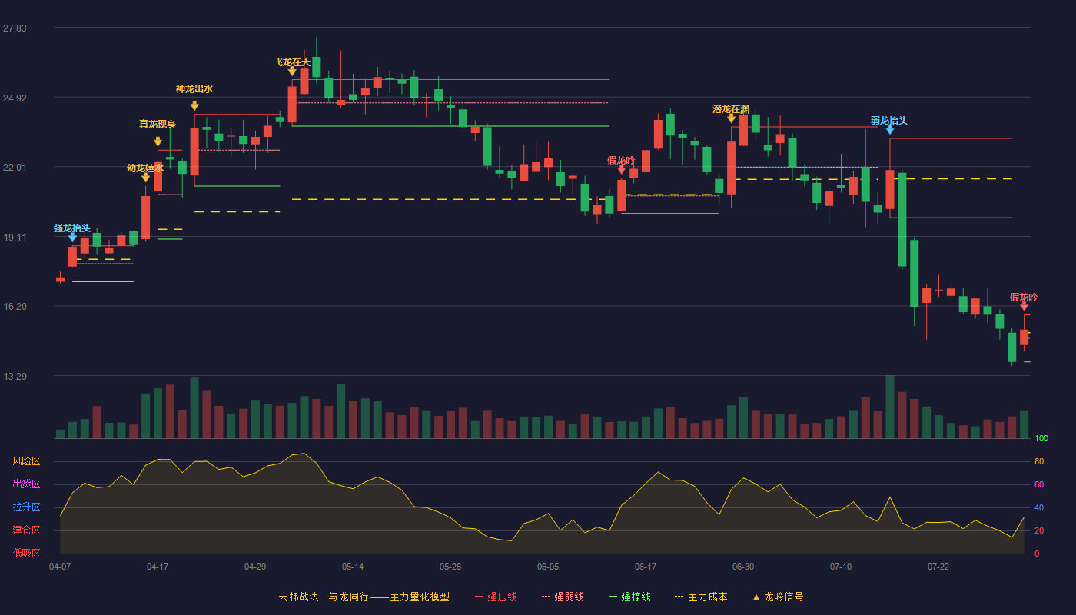Select the 60 indicator scale value
1076x615 pixels.
(1039, 484)
